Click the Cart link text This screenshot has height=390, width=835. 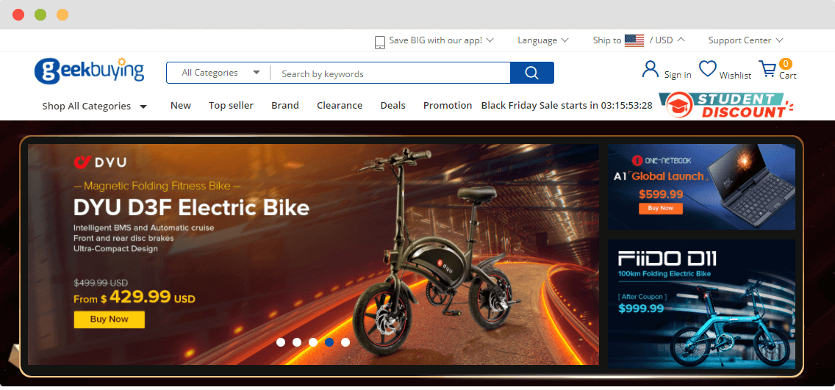coord(788,76)
